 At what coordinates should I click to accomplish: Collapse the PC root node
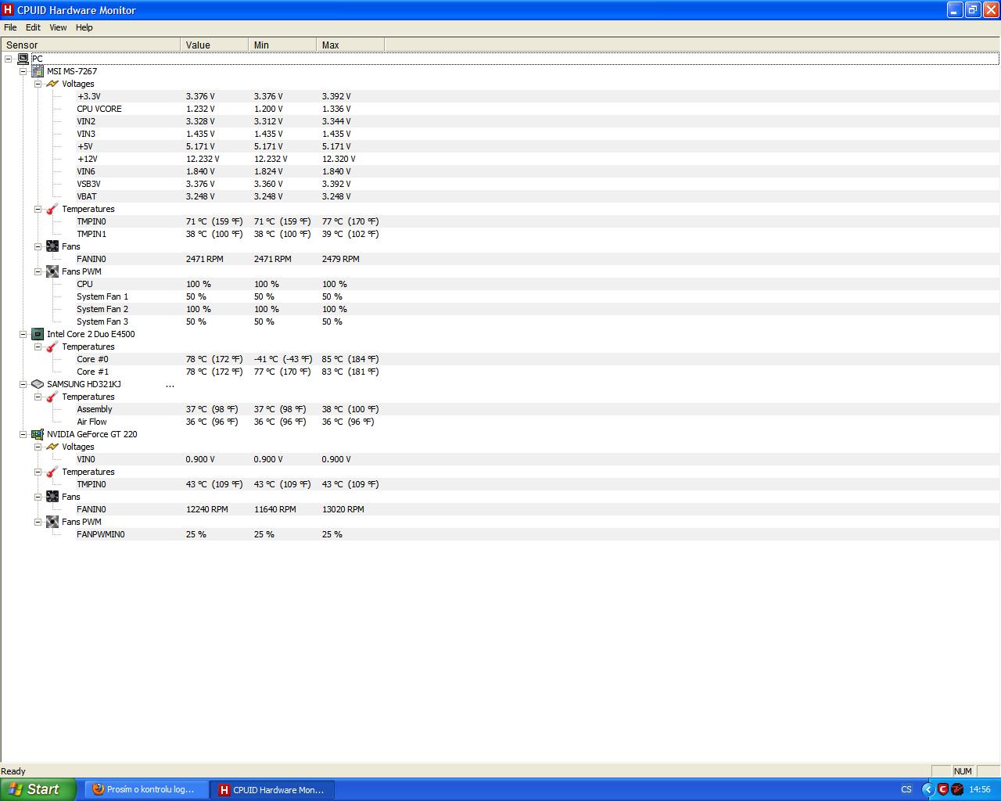click(8, 59)
